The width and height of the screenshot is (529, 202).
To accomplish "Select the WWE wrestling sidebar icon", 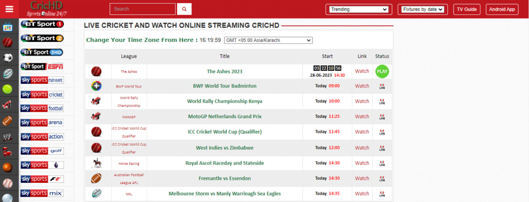I will click(8, 136).
